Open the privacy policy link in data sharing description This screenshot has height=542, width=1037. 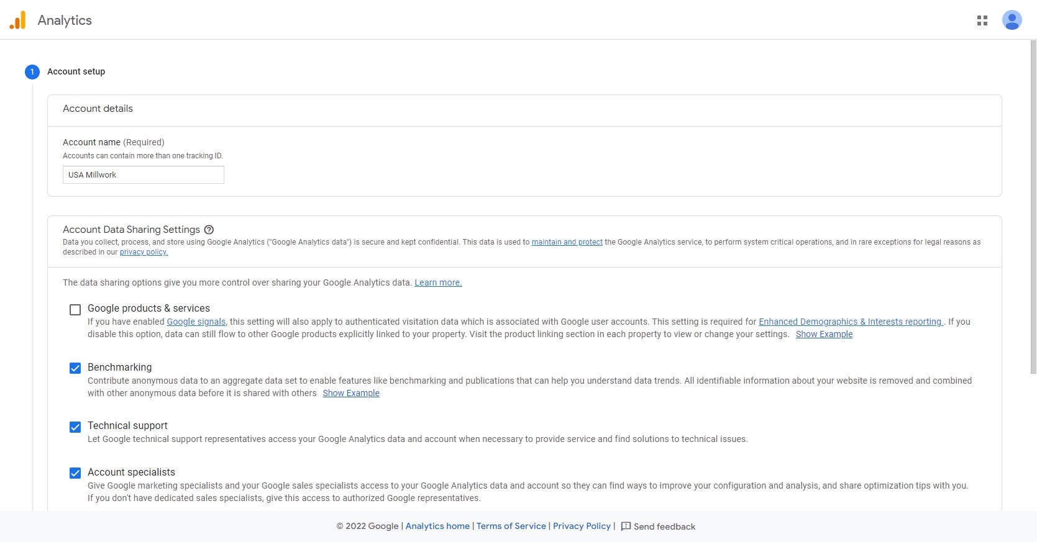tap(144, 252)
